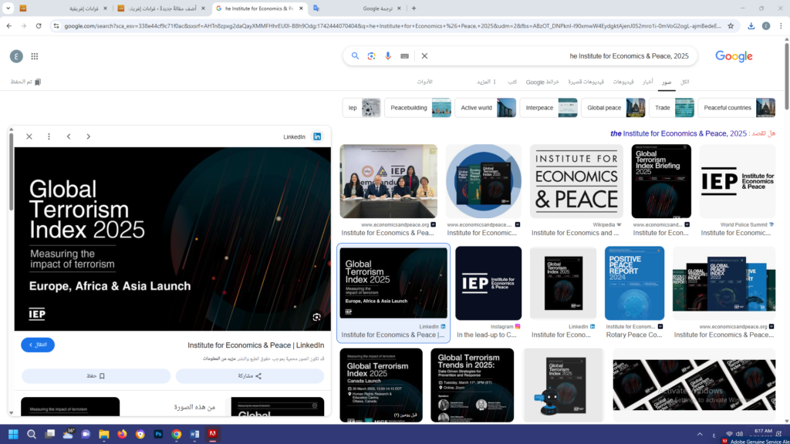The height and width of the screenshot is (444, 790).
Task: Start voice search with the microphone icon
Action: pos(388,56)
